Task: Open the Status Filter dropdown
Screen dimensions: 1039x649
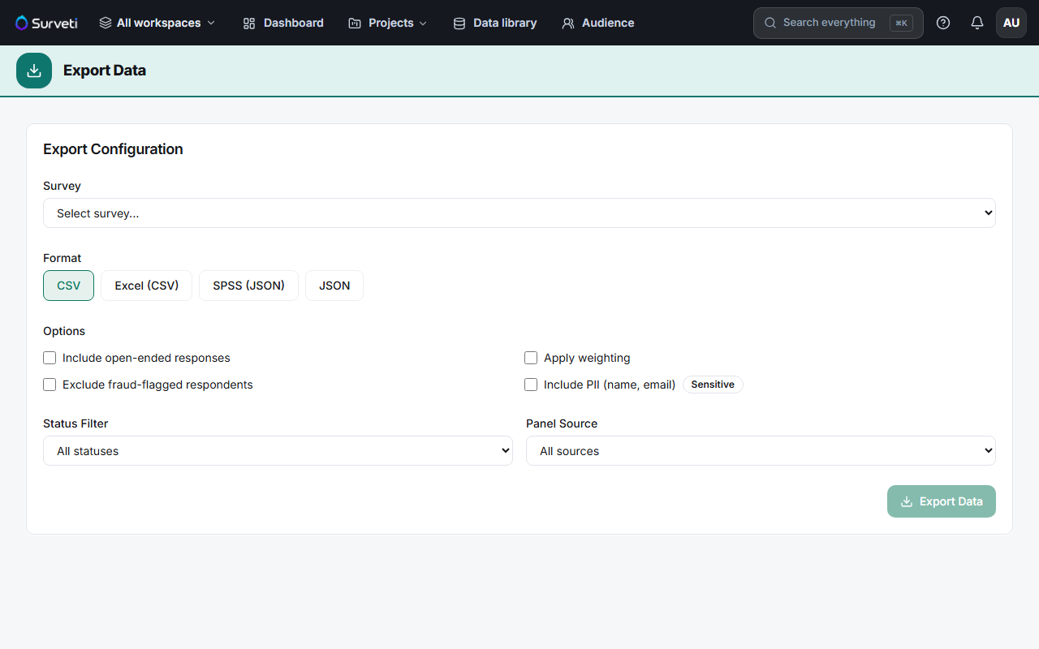Action: click(278, 451)
